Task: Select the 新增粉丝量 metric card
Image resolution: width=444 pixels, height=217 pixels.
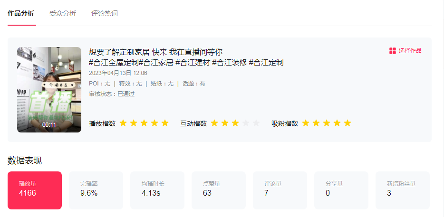Action: tap(403, 190)
